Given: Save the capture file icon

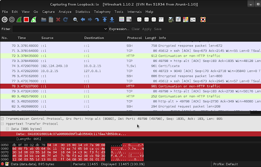Looking at the screenshot, I should 51,20.
